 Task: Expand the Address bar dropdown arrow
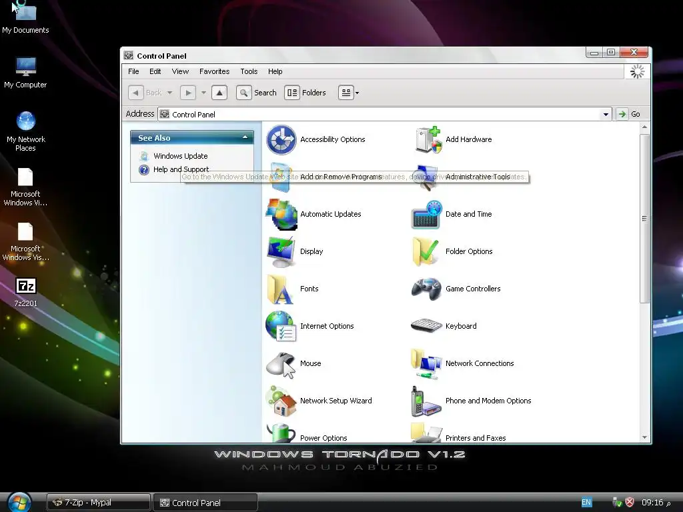click(606, 115)
